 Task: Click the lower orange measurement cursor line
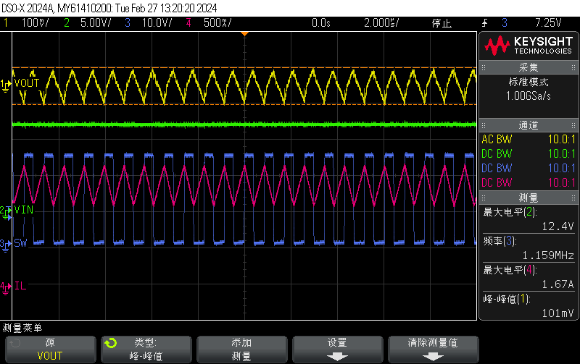244,104
